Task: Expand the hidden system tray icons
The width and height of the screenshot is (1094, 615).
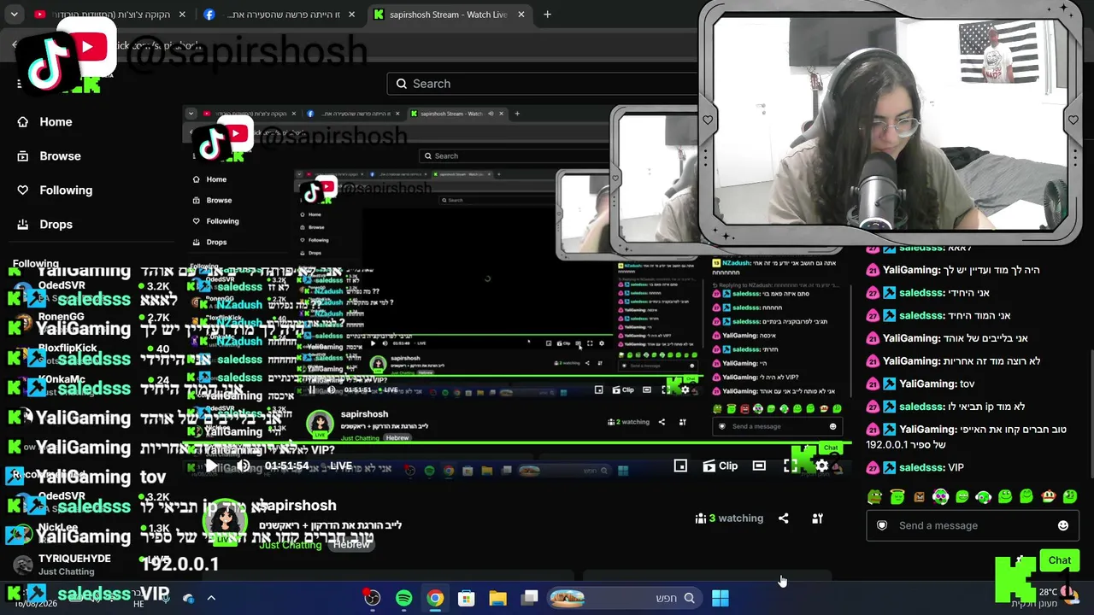Action: [211, 598]
